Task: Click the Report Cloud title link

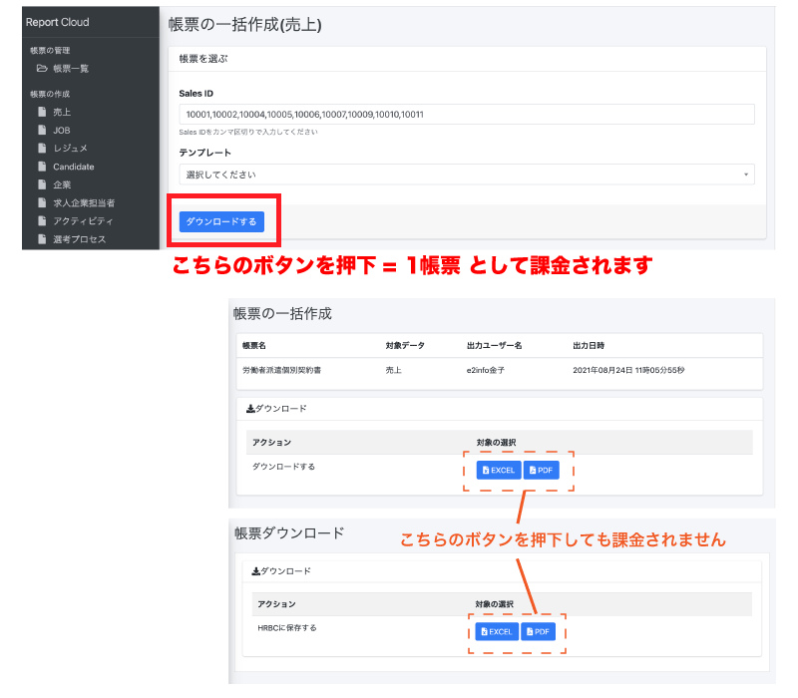Action: pyautogui.click(x=57, y=22)
